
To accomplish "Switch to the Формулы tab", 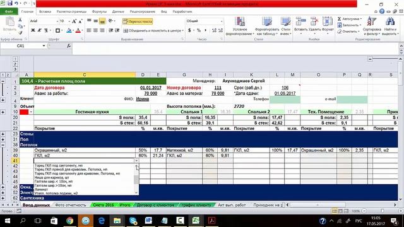I will click(99, 11).
